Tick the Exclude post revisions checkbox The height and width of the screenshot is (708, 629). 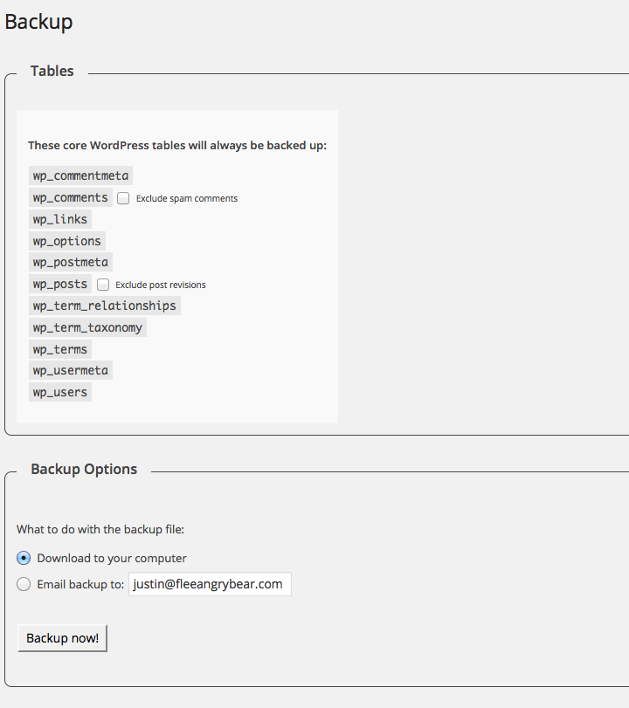103,285
